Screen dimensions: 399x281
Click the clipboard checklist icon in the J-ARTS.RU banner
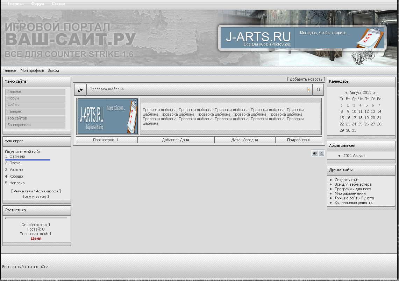370,37
